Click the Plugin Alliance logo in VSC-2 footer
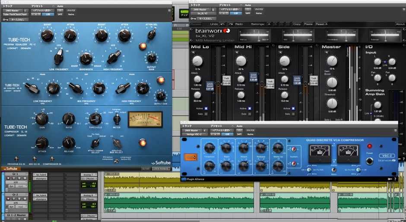This screenshot has width=406, height=222. coord(193,179)
